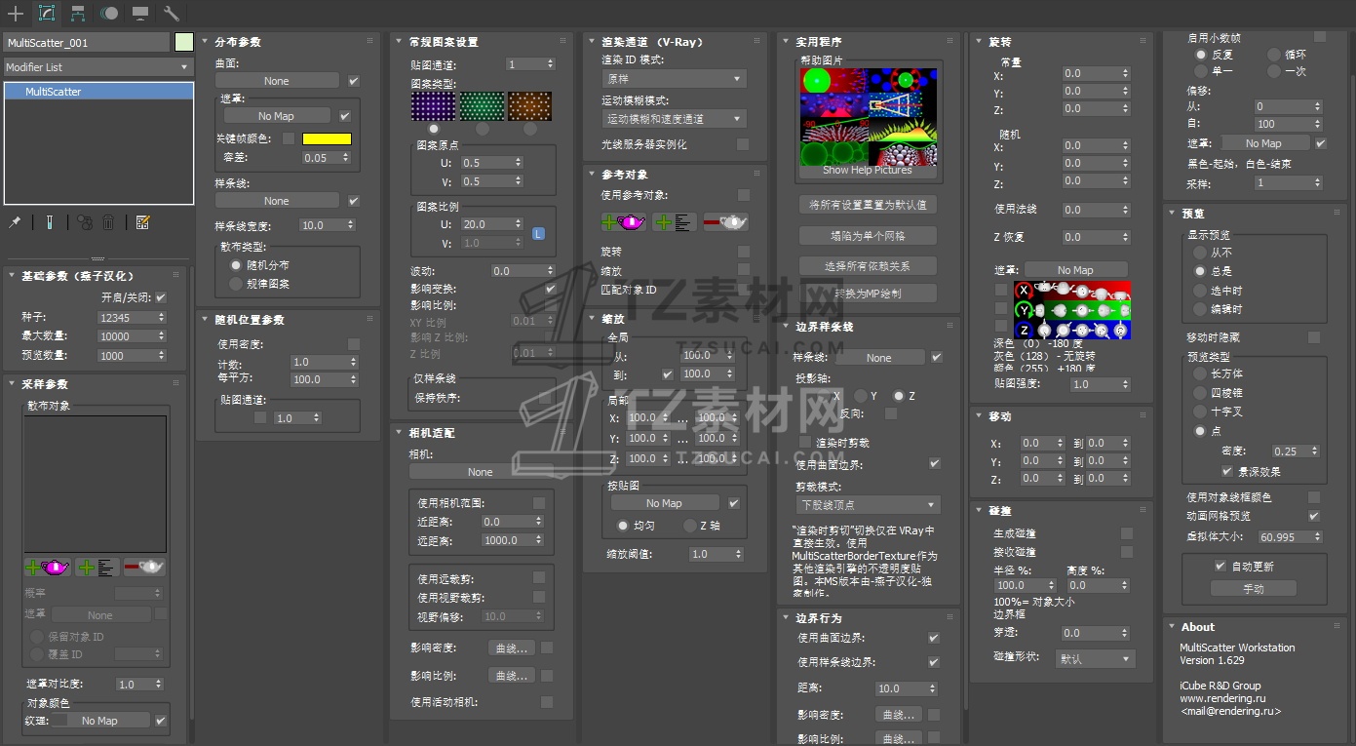The image size is (1356, 746).
Task: Click the Pin Stack icon
Action: click(x=15, y=222)
